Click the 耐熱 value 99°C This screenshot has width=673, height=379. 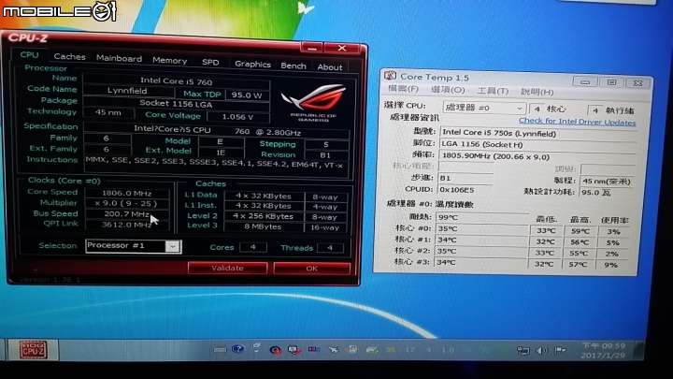481,217
